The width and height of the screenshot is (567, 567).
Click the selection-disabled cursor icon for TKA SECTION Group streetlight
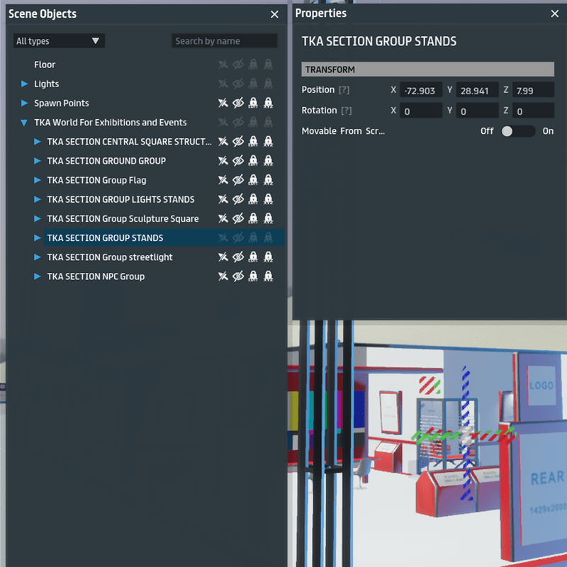coord(223,257)
